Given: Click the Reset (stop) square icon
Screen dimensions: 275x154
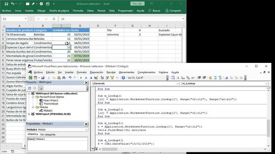Looking at the screenshot, I should [91, 78].
